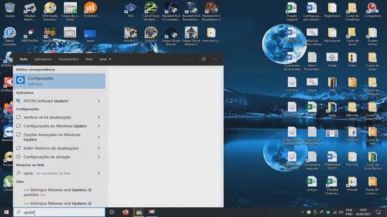
Task: Open preços Excel file on desktop
Action: tap(312, 184)
